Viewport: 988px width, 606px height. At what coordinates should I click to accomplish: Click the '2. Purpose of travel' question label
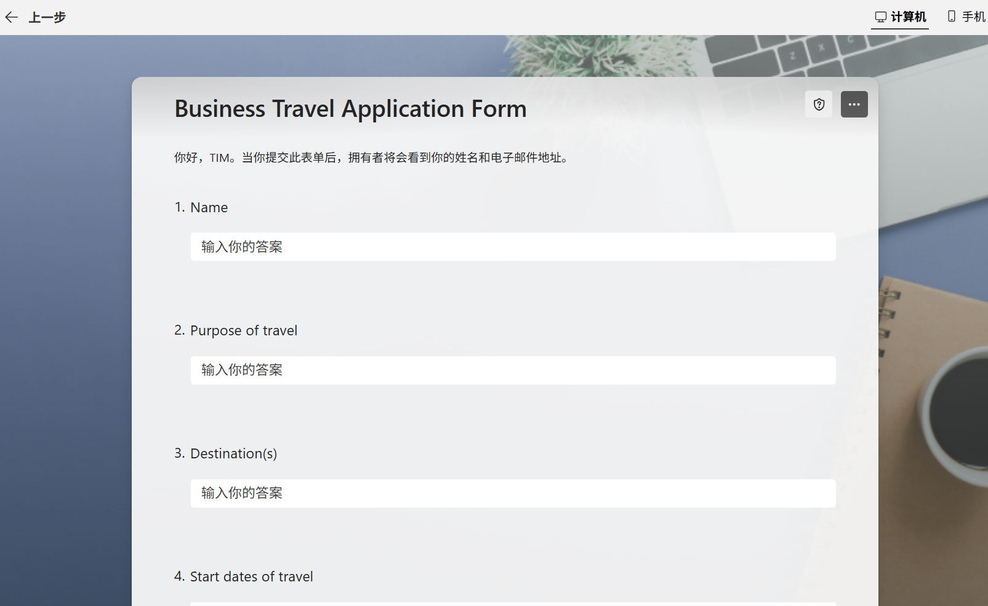coord(236,330)
